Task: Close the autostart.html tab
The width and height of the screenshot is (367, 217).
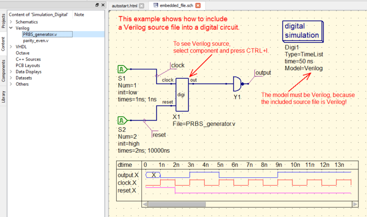Action: (142, 6)
